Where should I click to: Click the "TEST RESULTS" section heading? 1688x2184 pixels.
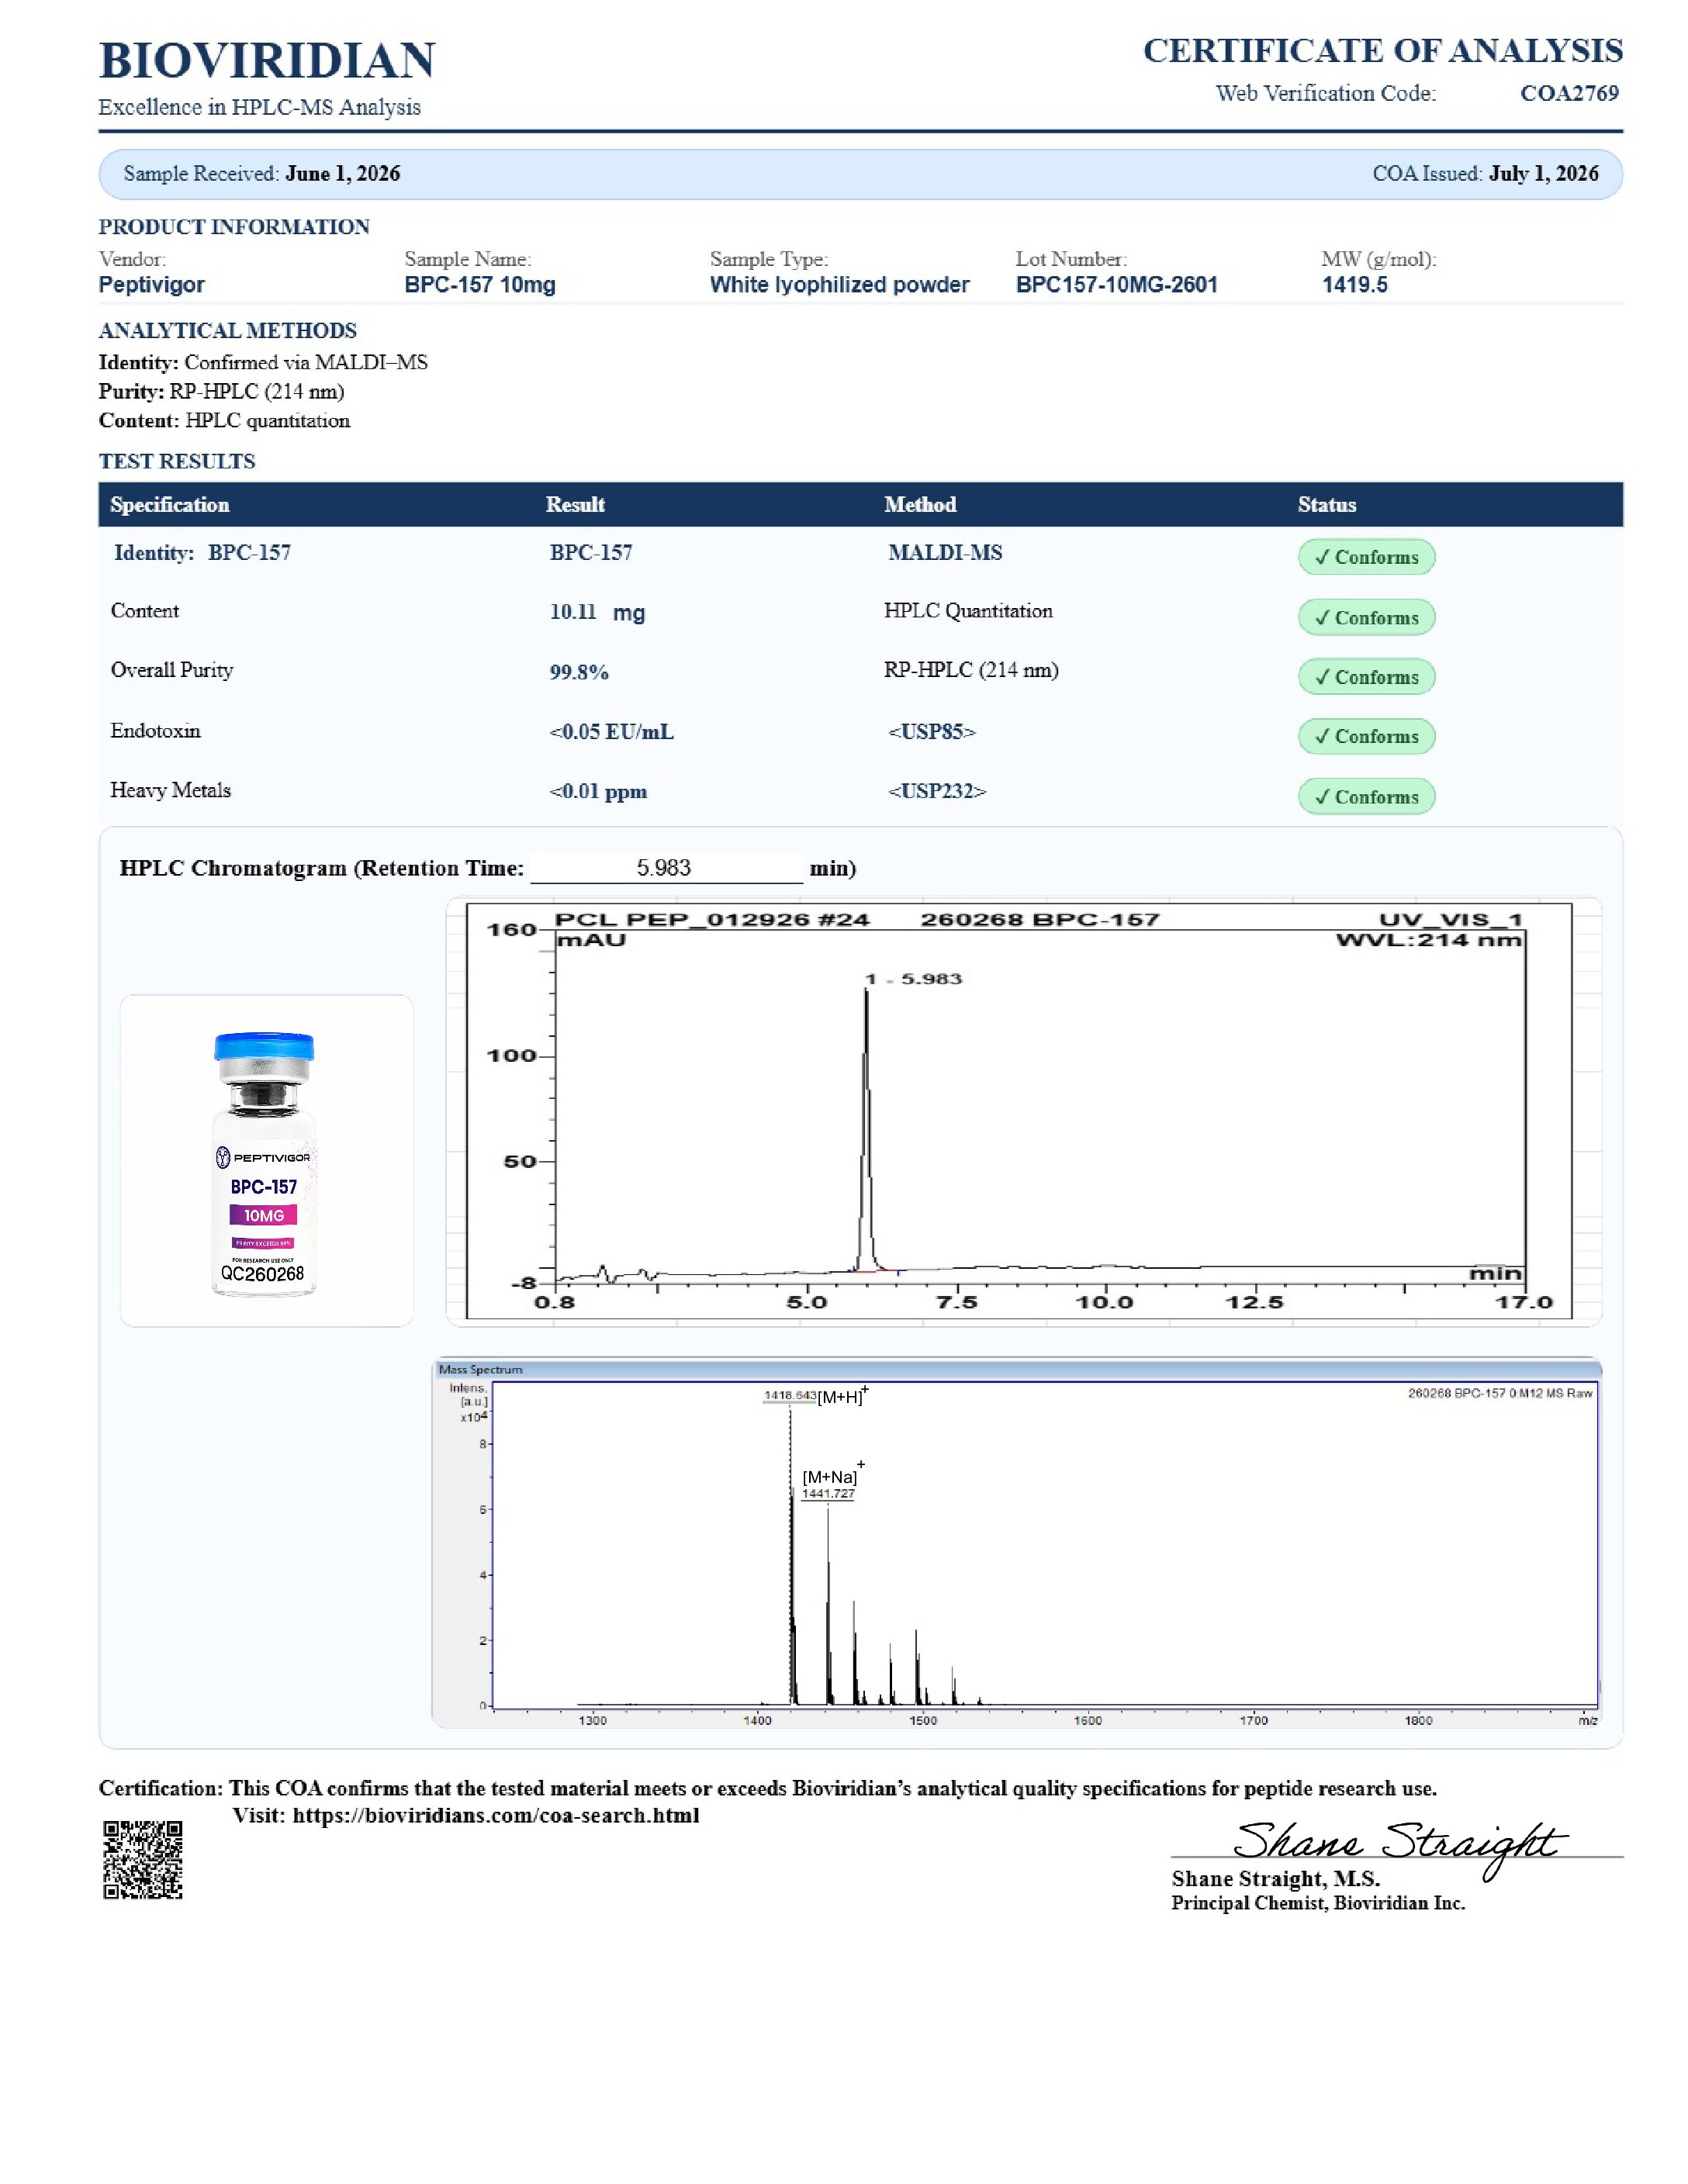(177, 461)
